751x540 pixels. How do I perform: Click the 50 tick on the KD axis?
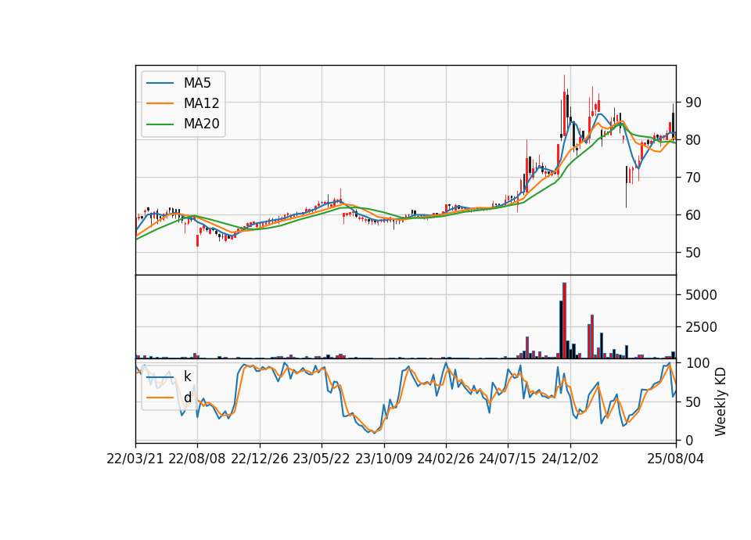(693, 401)
